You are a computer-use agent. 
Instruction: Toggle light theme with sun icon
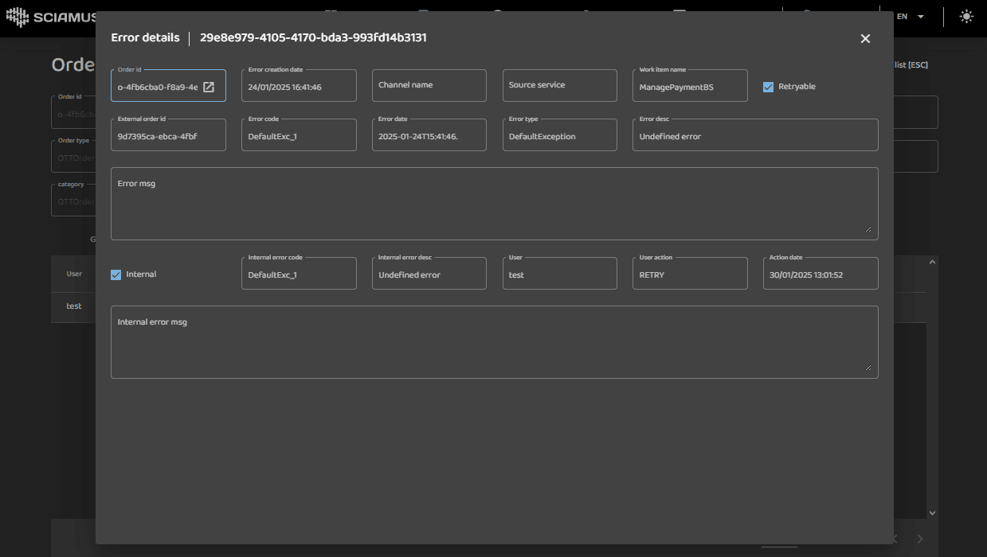click(x=966, y=17)
